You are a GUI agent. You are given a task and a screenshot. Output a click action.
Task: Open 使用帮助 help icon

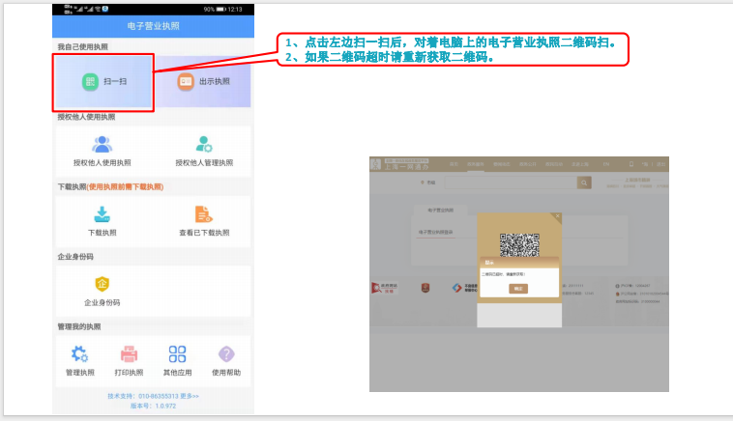(x=226, y=354)
